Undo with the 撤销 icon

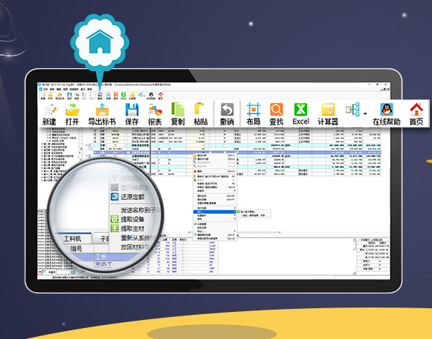(x=227, y=113)
